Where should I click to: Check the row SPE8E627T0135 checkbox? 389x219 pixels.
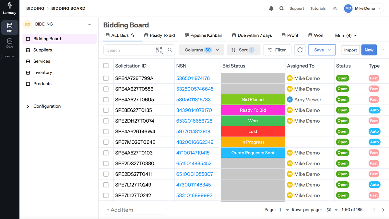coord(106,110)
